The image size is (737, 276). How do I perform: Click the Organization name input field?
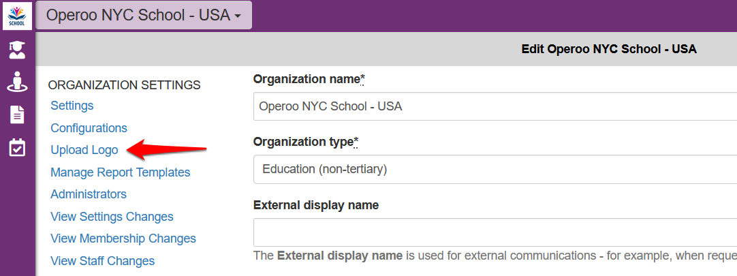[495, 106]
